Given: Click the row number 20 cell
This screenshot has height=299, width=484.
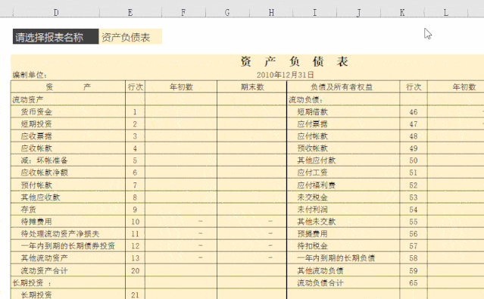Looking at the screenshot, I should pos(135,270).
